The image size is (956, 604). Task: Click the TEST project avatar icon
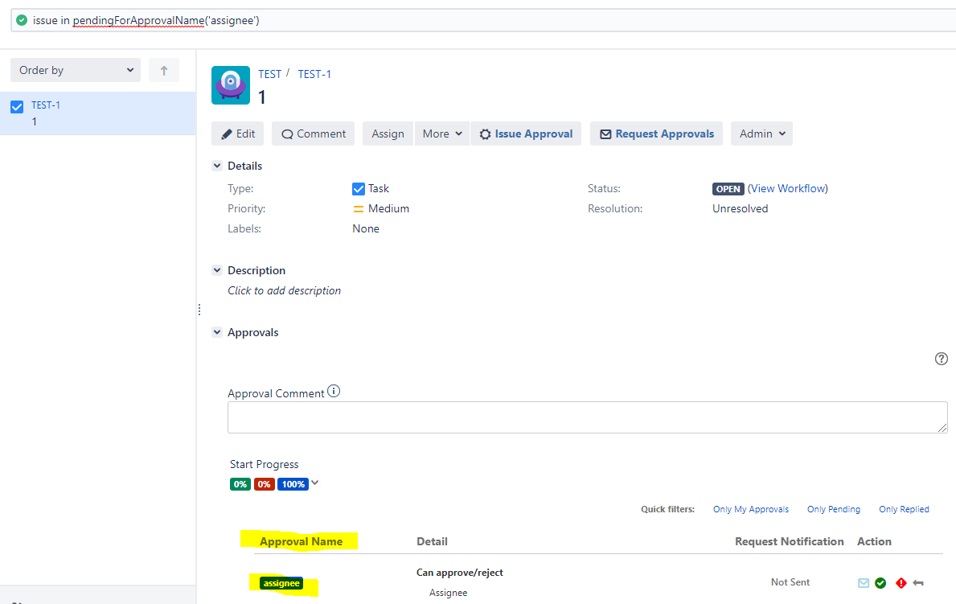[231, 84]
